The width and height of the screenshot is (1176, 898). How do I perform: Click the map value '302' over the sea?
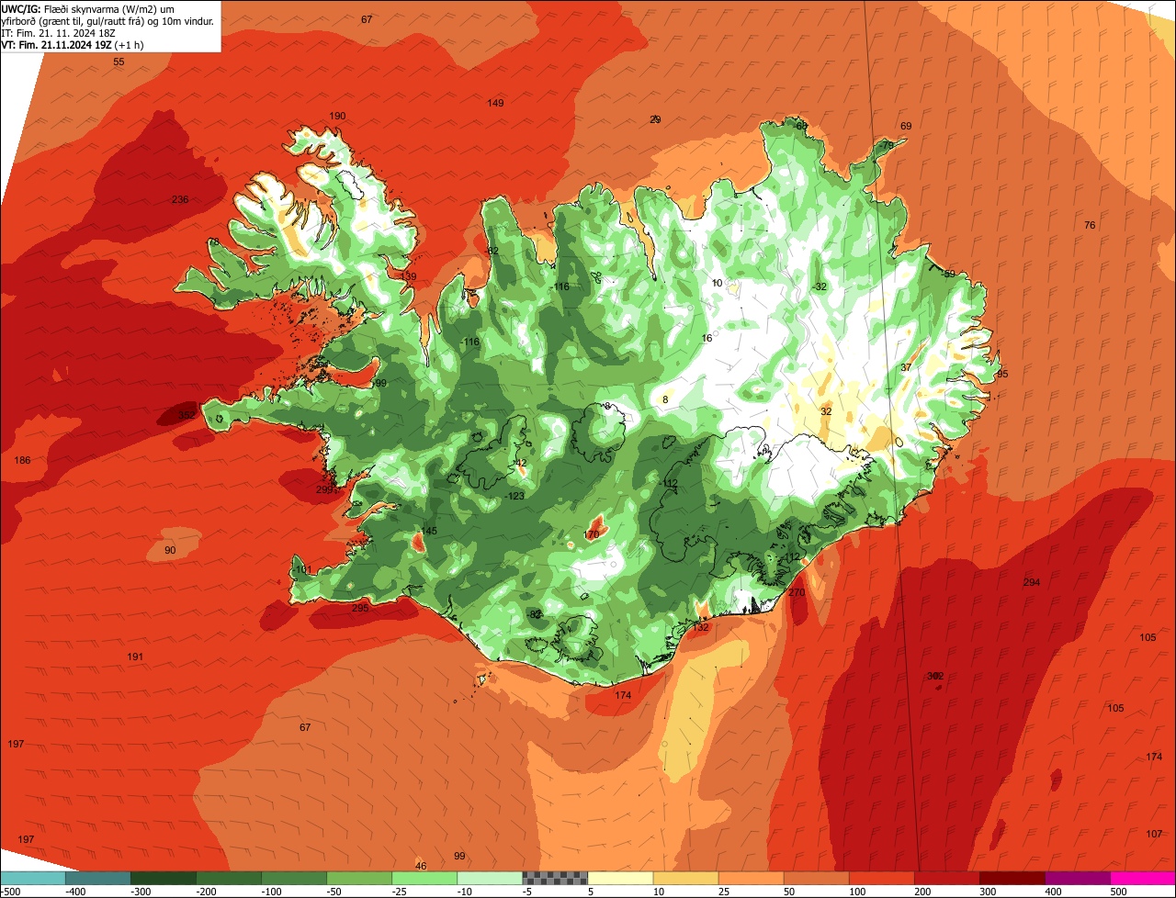935,676
